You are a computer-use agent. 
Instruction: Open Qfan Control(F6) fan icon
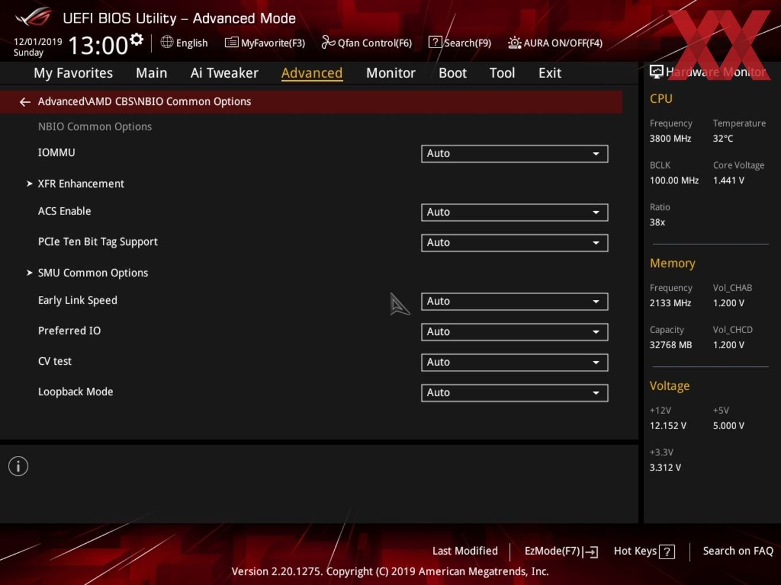[x=328, y=42]
